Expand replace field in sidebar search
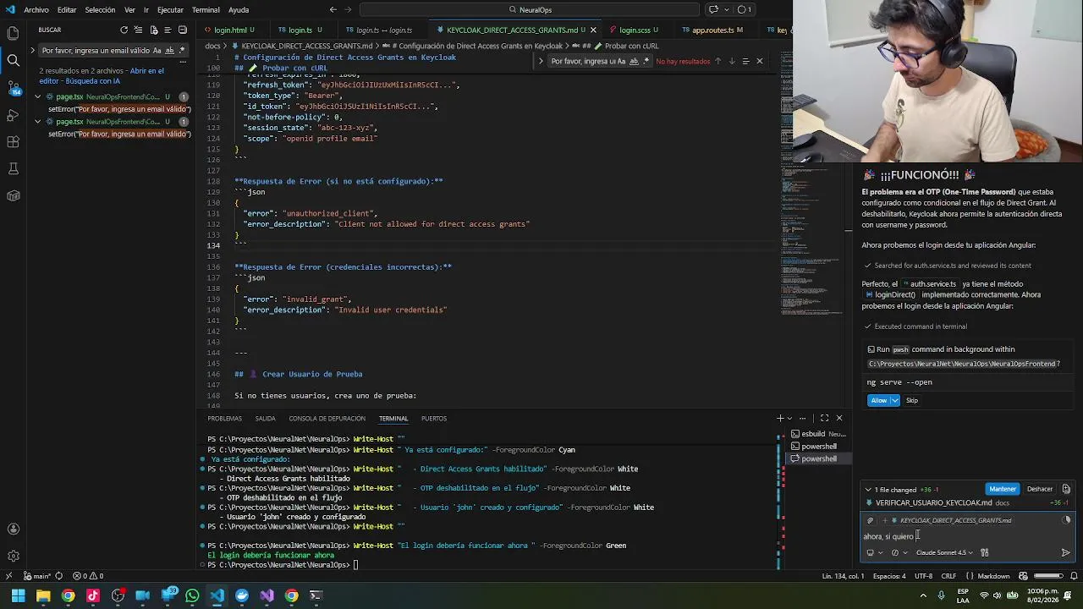This screenshot has width=1083, height=609. tap(33, 50)
